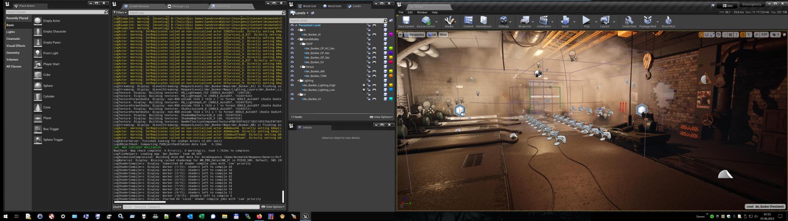Click the Excel icon in the taskbar
Viewport: 788px width, 221px height.
tap(202, 216)
